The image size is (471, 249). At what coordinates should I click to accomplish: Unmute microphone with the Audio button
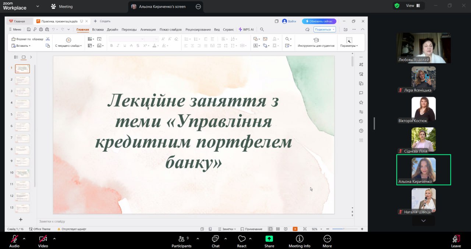coord(14,239)
